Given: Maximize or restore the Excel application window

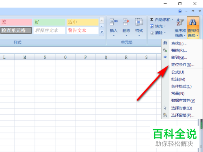Looking at the screenshot, I should (180, 4).
